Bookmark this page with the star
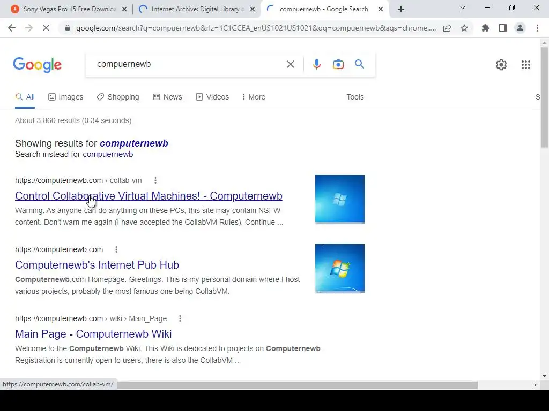Screen dimensions: 549x411 [x=464, y=28]
